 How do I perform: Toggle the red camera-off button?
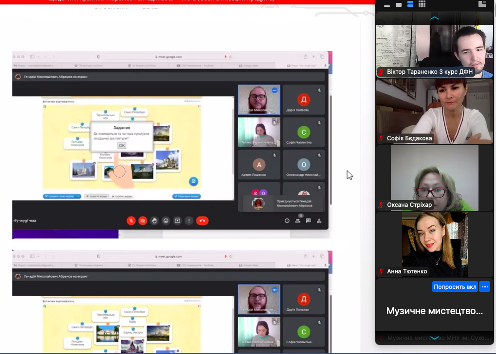point(143,220)
